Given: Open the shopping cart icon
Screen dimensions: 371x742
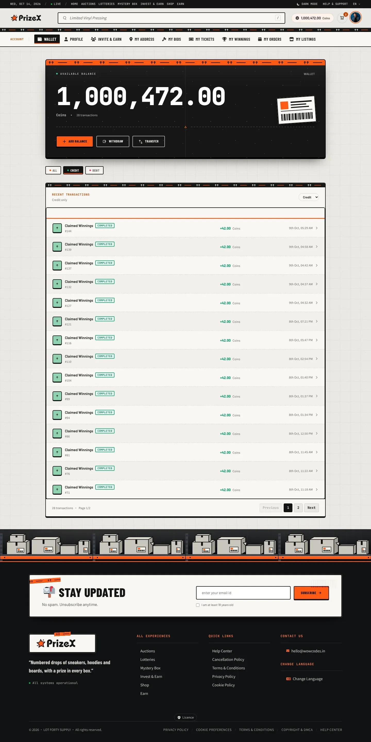Looking at the screenshot, I should click(x=342, y=18).
